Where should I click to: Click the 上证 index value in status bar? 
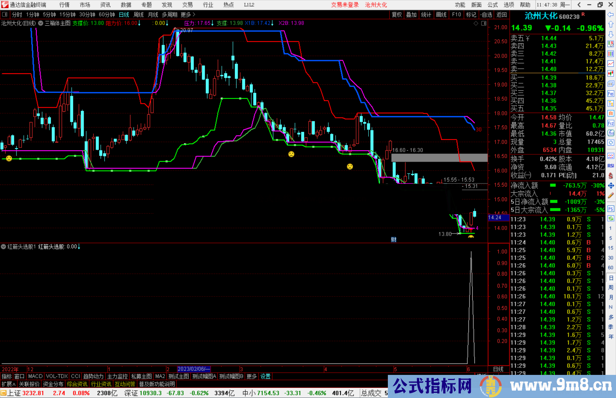[x=33, y=393]
